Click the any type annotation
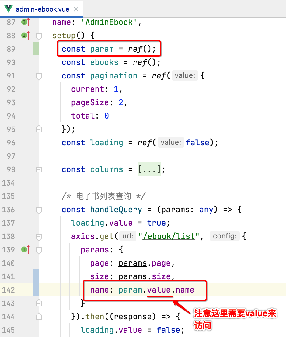This screenshot has width=286, height=337. click(206, 210)
